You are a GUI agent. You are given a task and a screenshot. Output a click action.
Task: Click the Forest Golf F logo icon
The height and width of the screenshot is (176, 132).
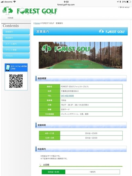7,11
